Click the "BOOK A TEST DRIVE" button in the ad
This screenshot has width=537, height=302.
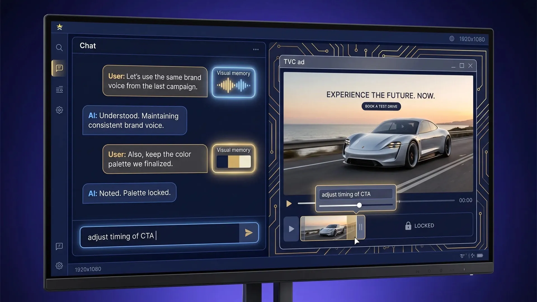381,106
